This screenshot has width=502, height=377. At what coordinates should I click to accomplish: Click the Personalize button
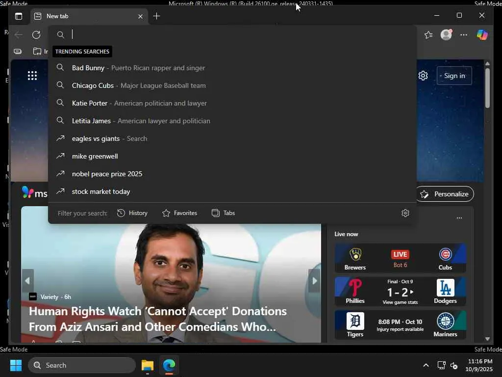[445, 194]
